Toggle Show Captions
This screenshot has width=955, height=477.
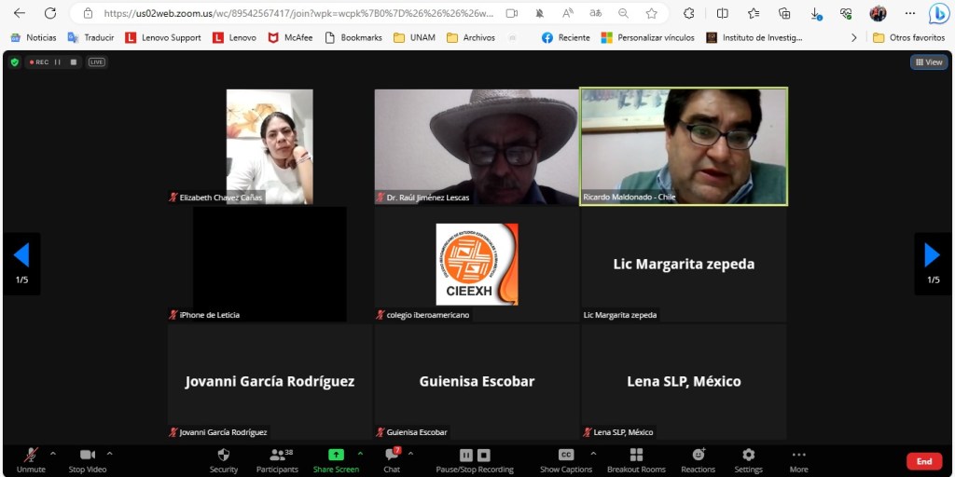click(x=566, y=455)
